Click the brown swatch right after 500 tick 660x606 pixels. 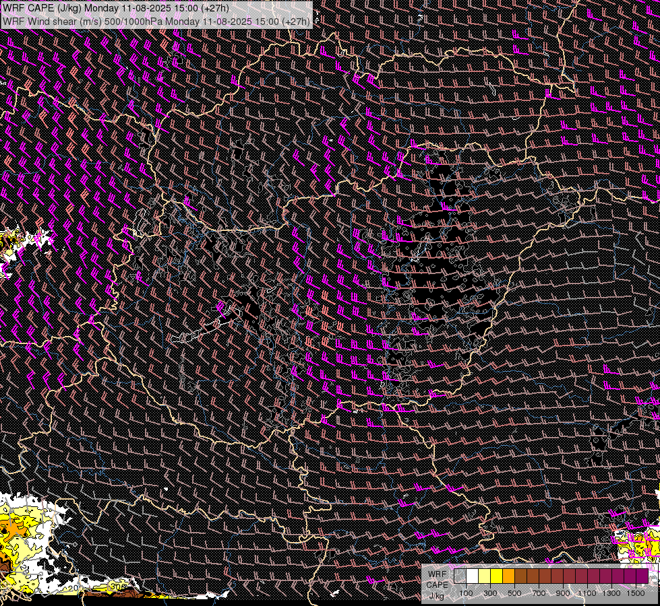520,576
